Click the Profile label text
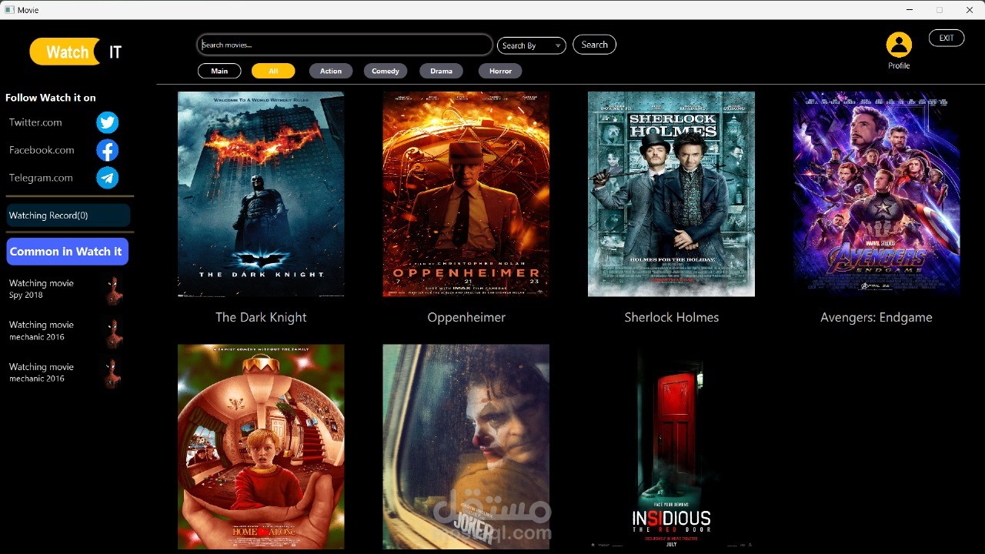The image size is (985, 554). click(x=899, y=65)
